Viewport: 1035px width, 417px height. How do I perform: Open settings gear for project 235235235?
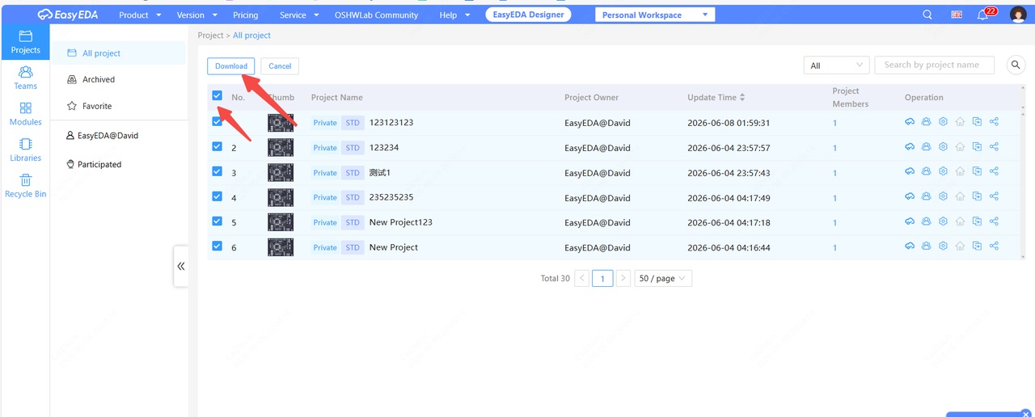pos(943,197)
